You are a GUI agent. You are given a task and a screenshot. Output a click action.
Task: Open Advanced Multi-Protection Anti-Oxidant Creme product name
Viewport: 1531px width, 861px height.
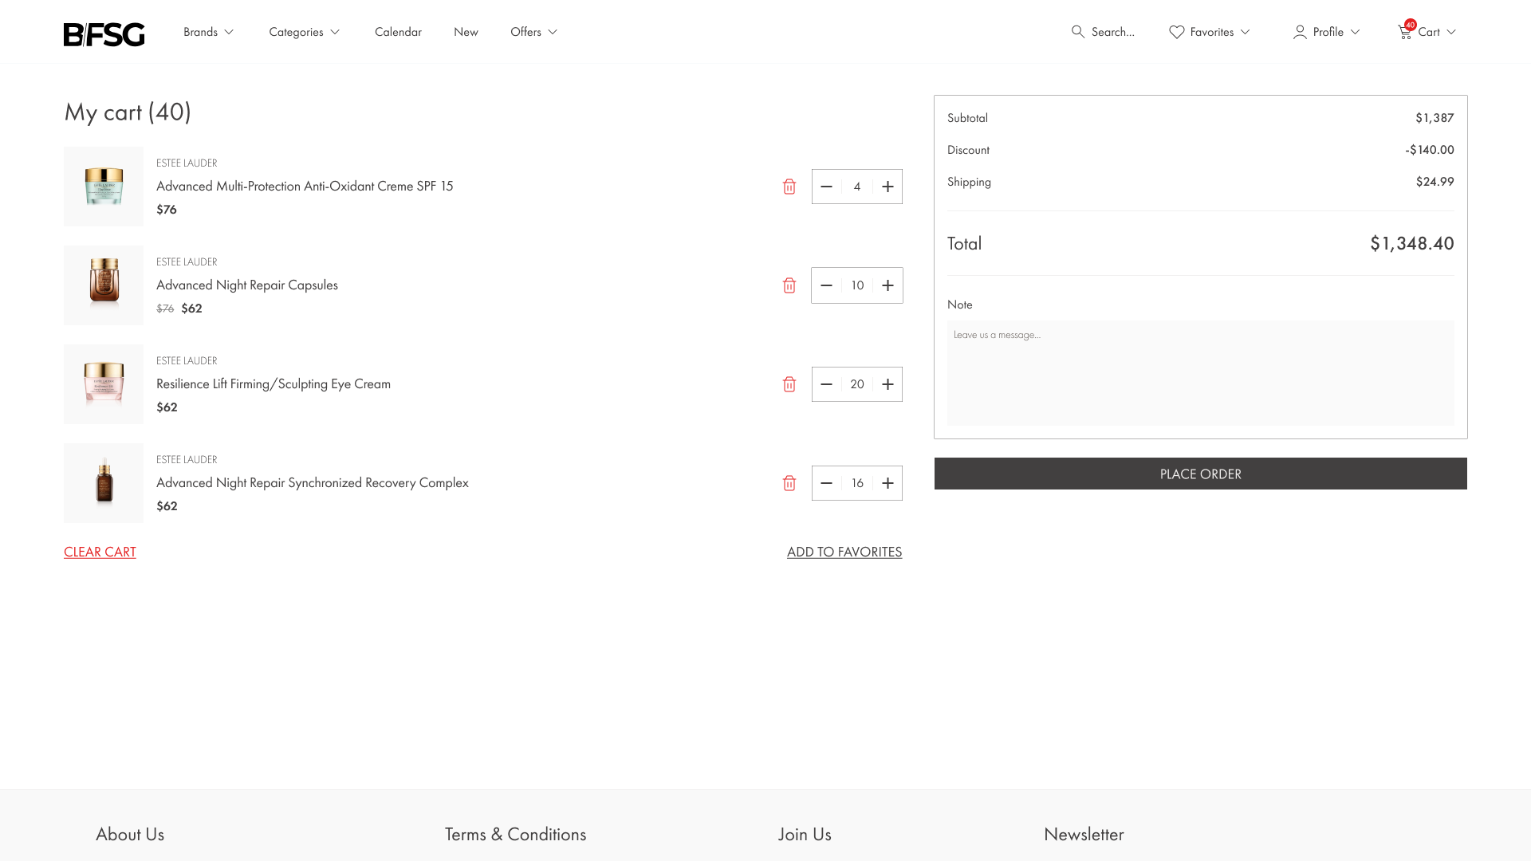(x=305, y=186)
